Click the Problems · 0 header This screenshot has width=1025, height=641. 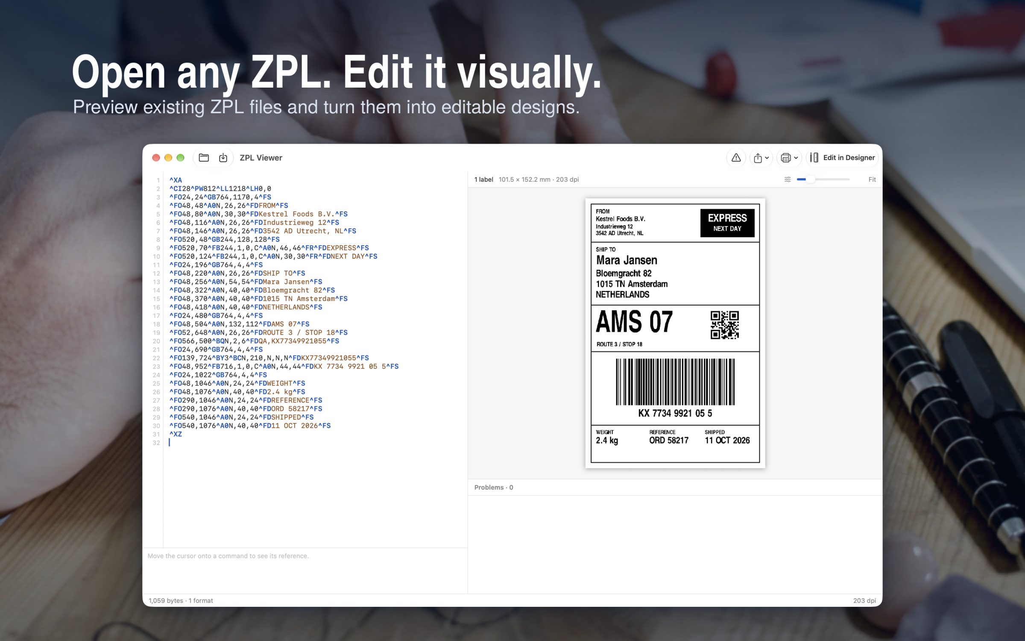(x=494, y=487)
